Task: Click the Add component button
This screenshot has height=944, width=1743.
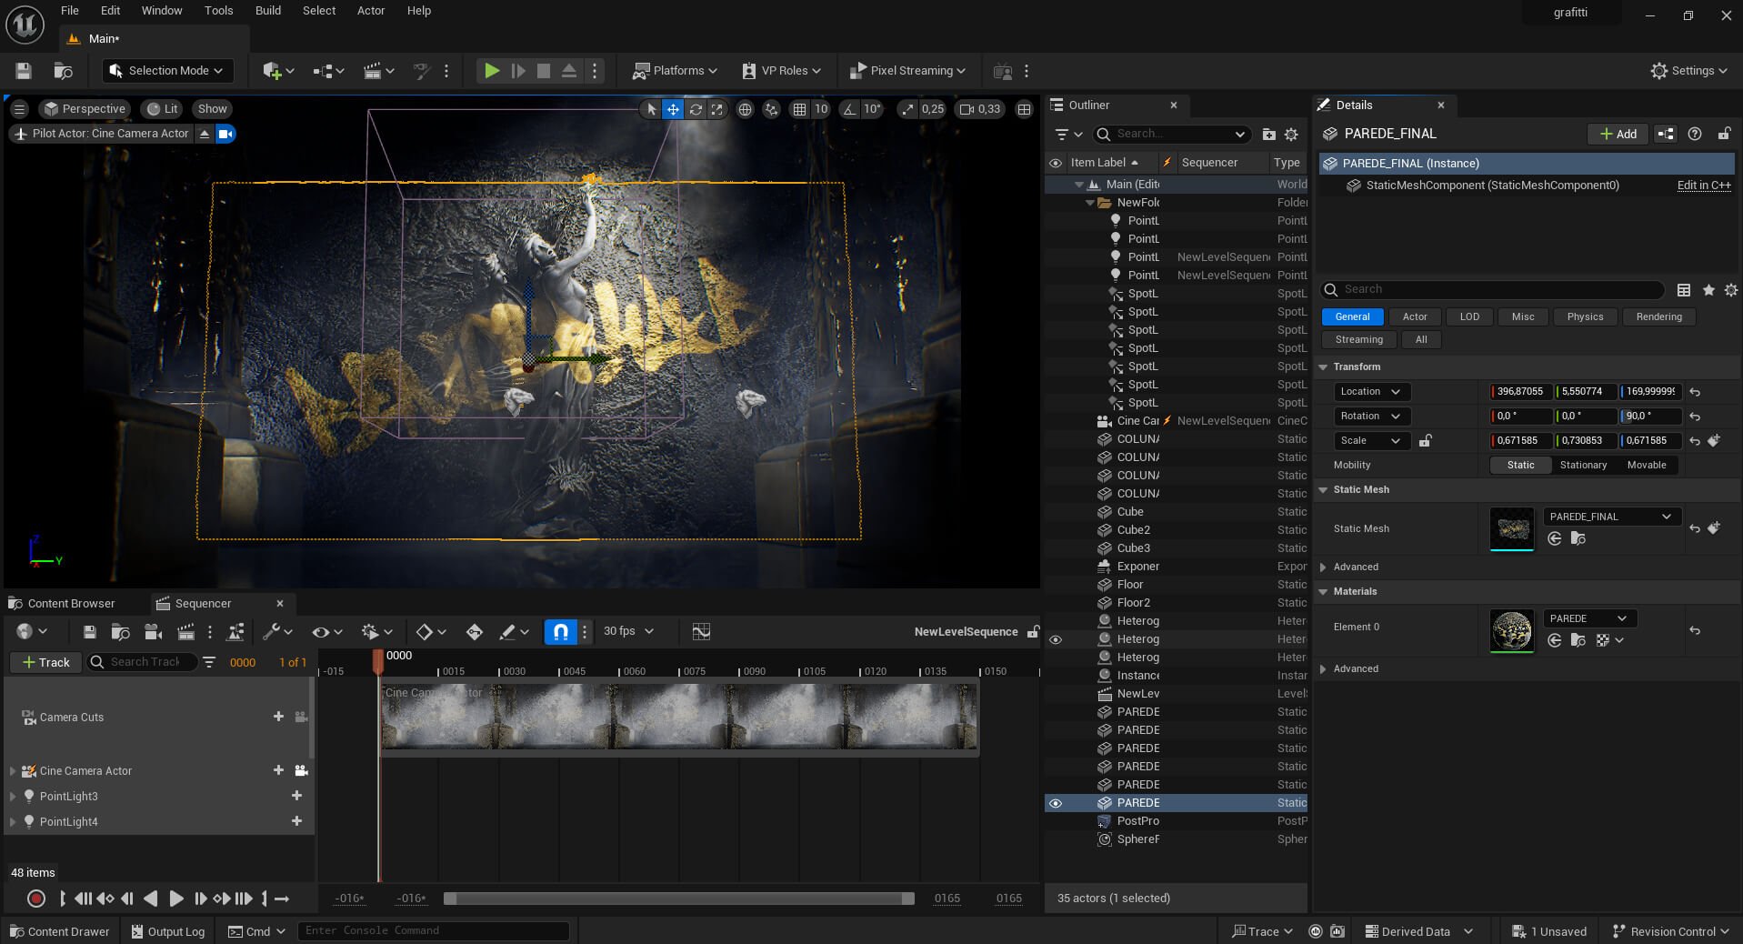Action: tap(1618, 134)
